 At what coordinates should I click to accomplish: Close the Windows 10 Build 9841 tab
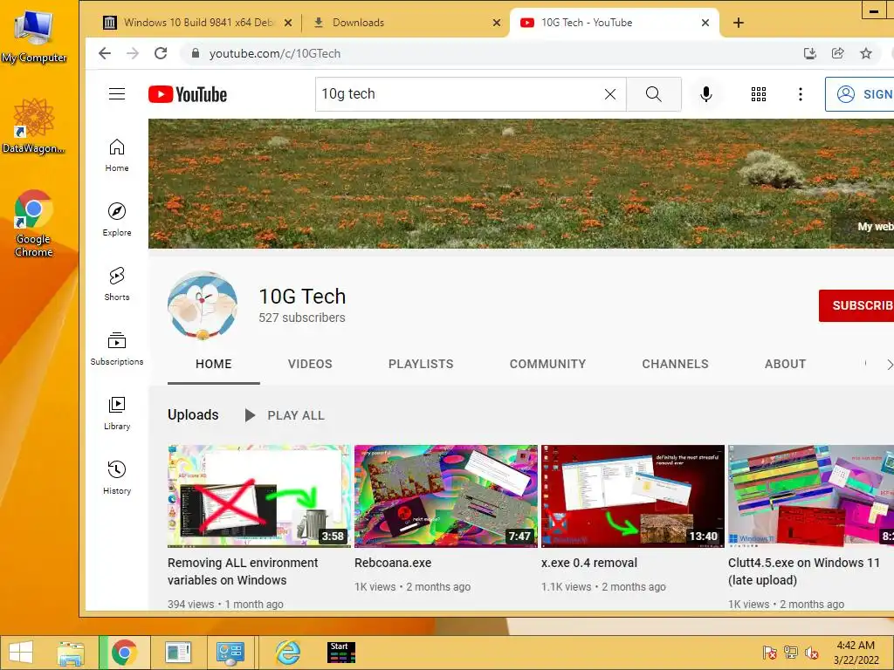[x=288, y=23]
